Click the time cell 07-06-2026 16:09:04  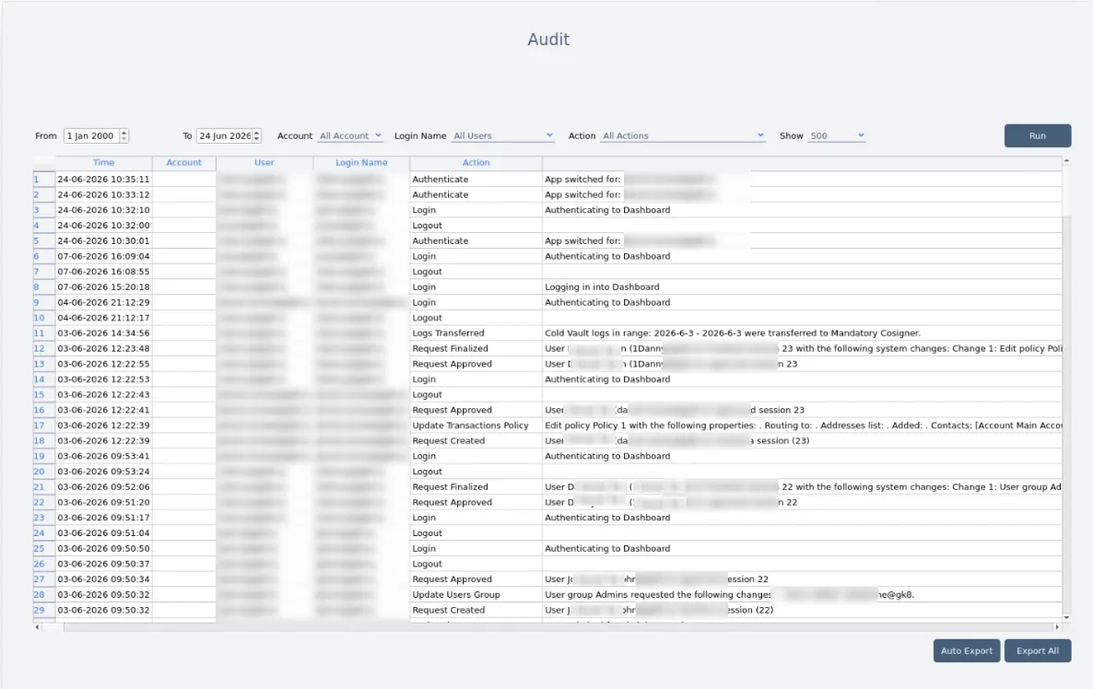coord(103,256)
